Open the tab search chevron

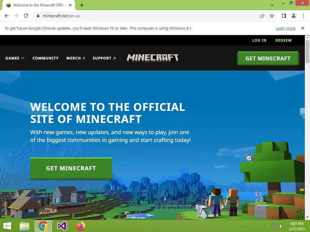(272, 5)
